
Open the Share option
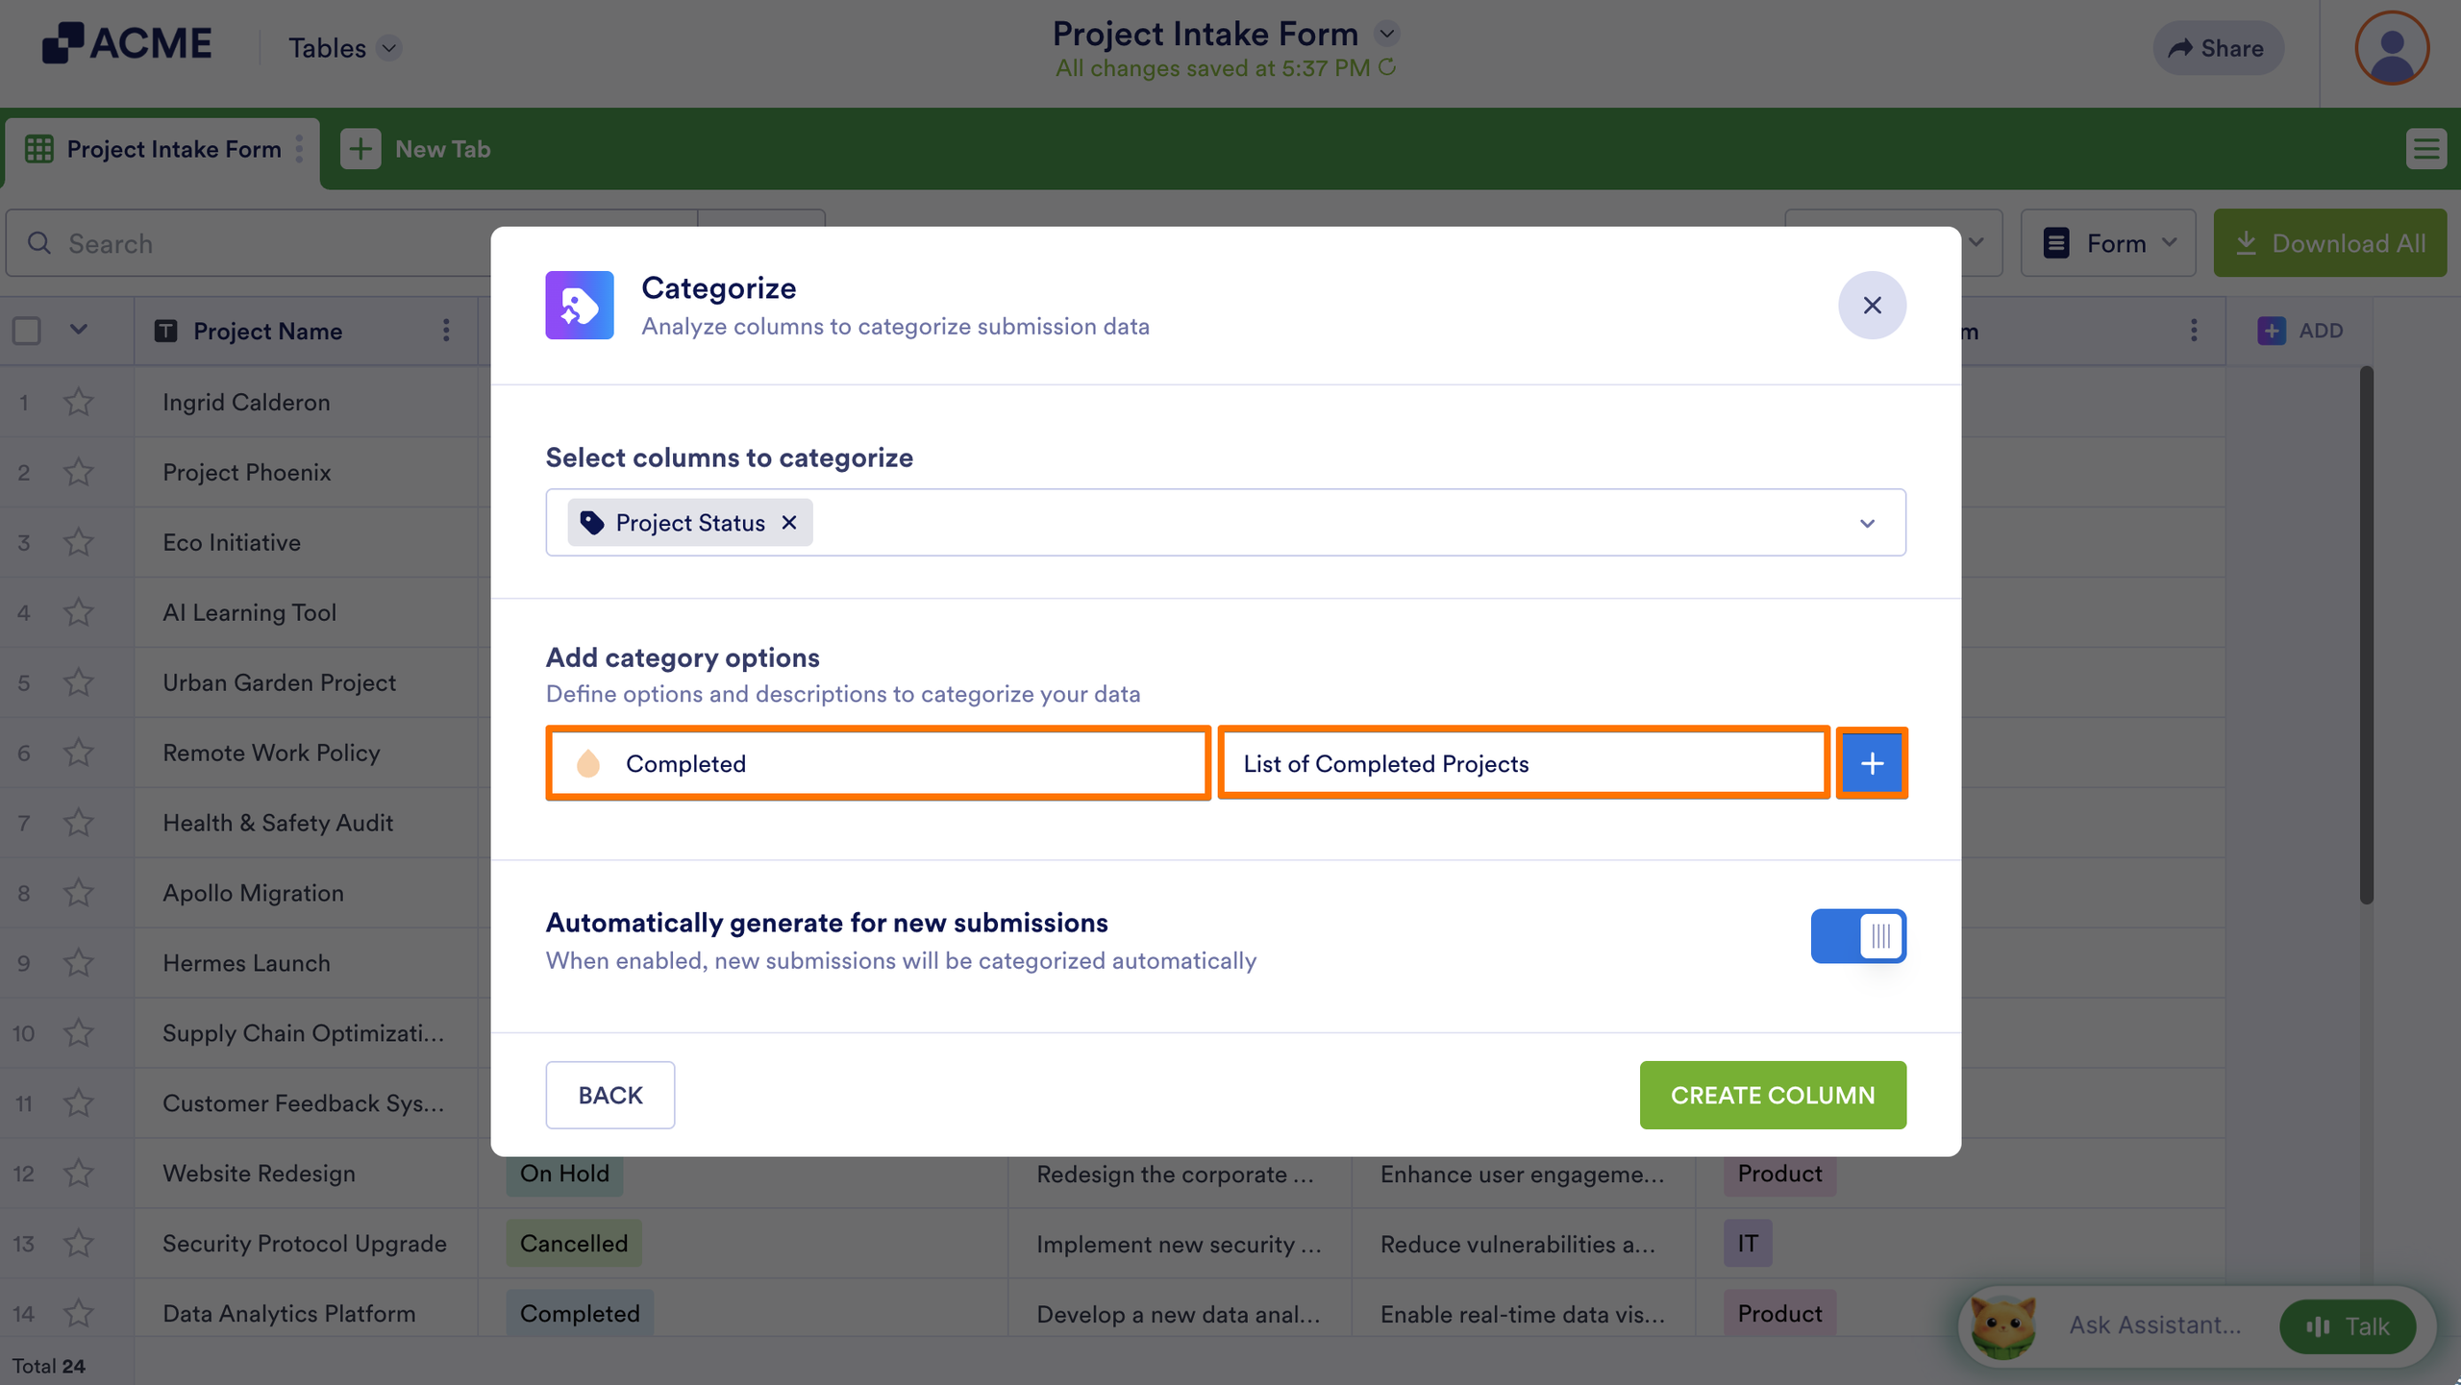click(2217, 48)
